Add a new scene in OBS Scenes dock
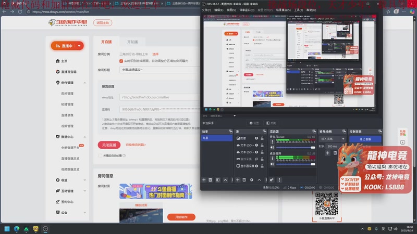 (x=204, y=180)
